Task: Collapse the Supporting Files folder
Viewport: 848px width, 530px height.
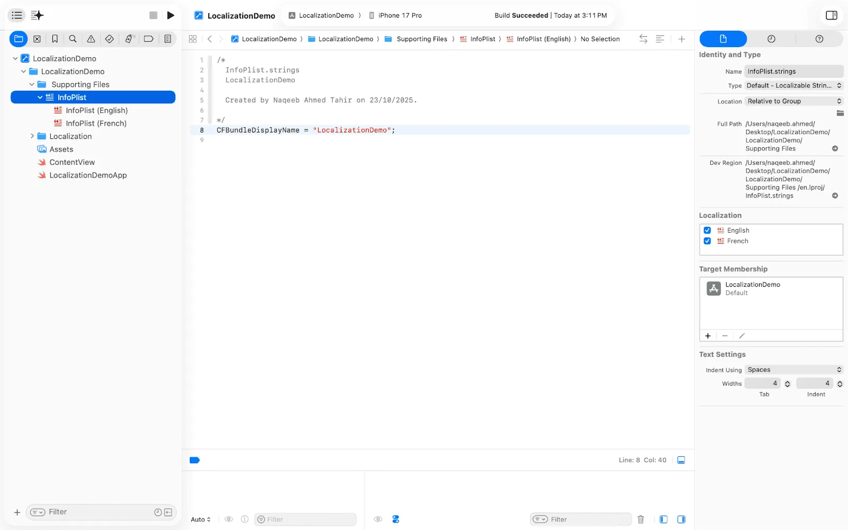Action: point(32,84)
